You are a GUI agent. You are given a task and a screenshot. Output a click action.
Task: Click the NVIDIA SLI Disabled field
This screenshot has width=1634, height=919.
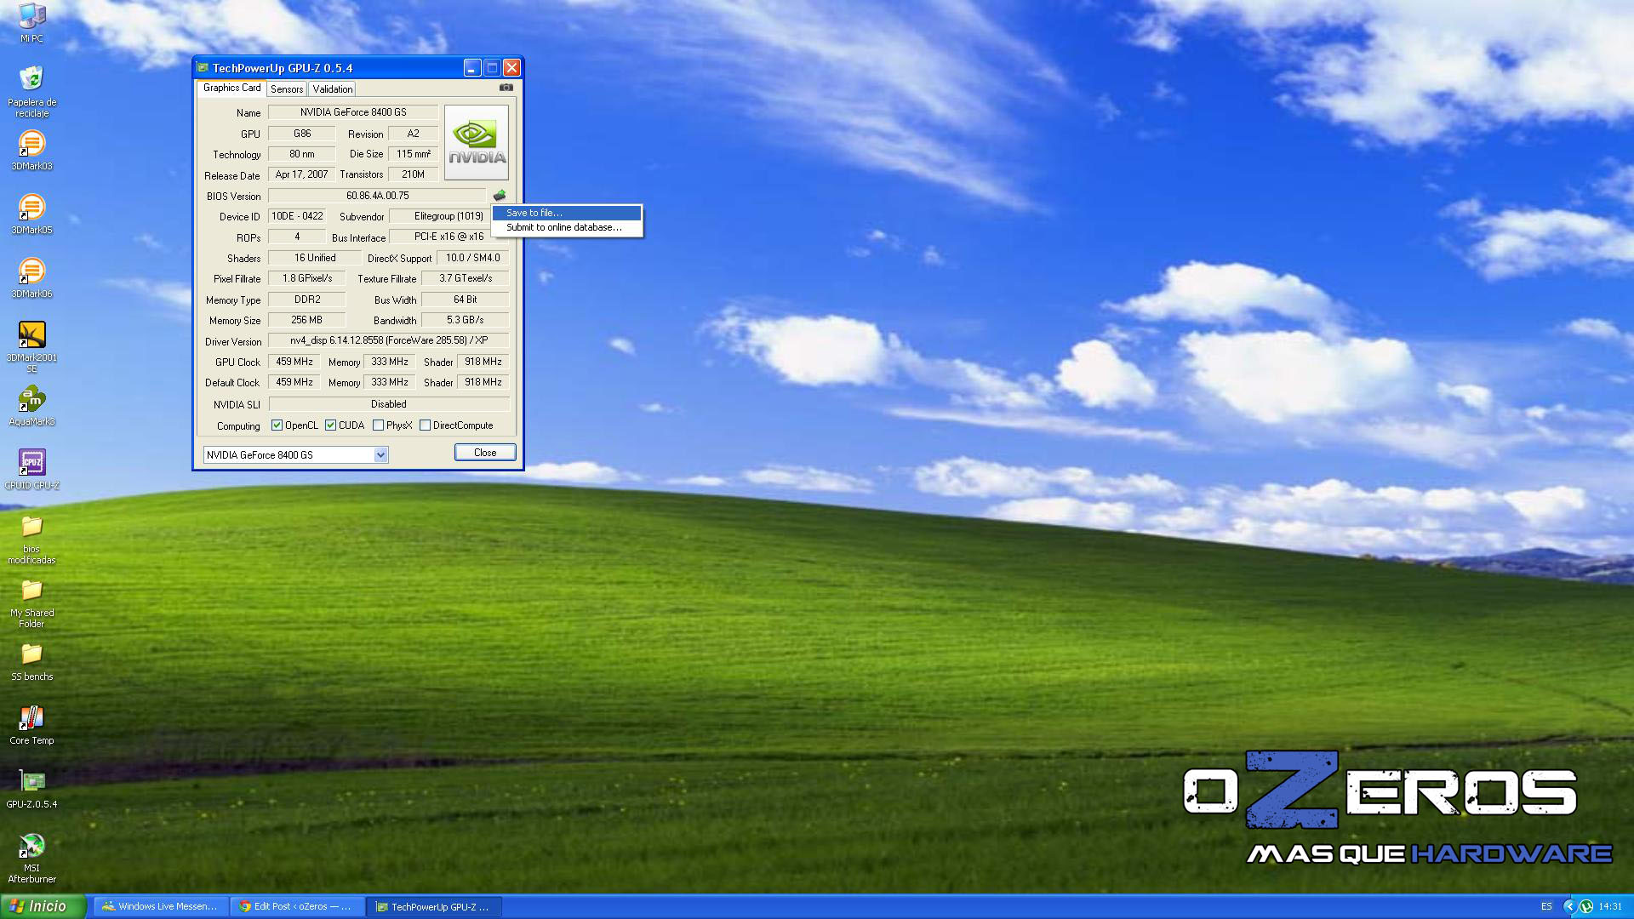[x=389, y=404]
